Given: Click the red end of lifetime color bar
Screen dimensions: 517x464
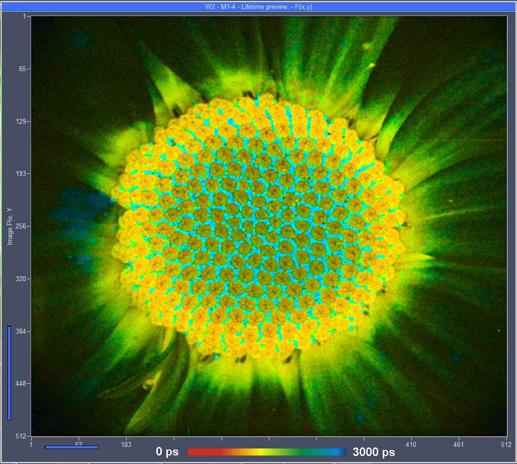Looking at the screenshot, I should click(193, 452).
